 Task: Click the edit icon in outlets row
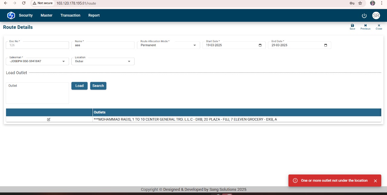point(49,120)
